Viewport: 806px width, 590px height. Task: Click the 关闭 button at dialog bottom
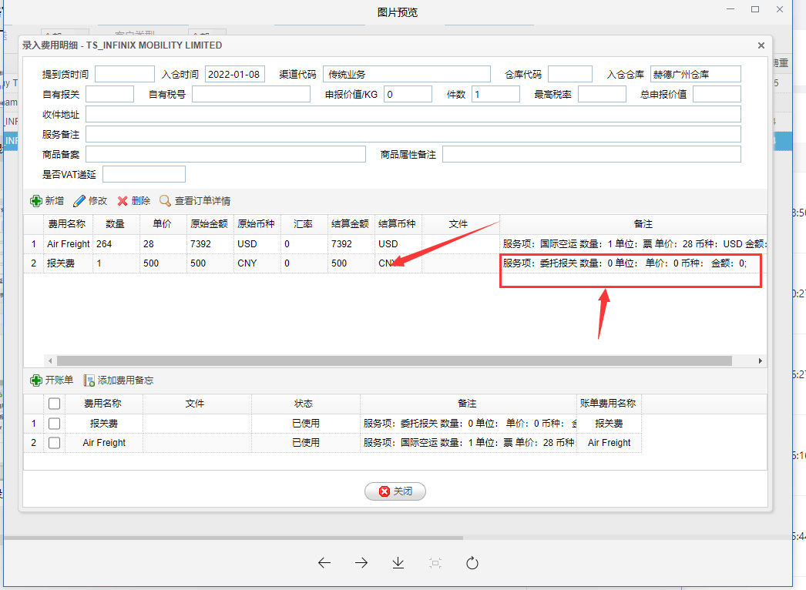(395, 491)
